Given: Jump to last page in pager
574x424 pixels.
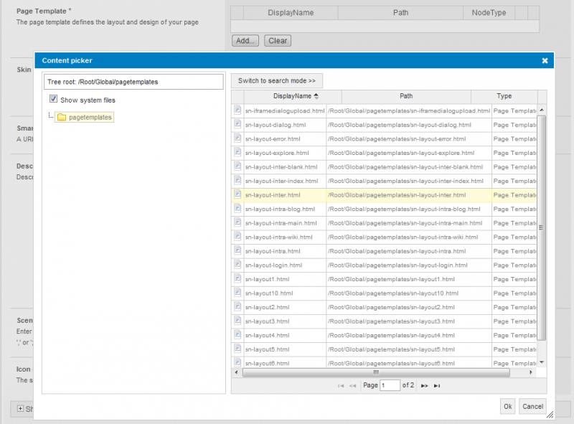Looking at the screenshot, I should tap(437, 385).
